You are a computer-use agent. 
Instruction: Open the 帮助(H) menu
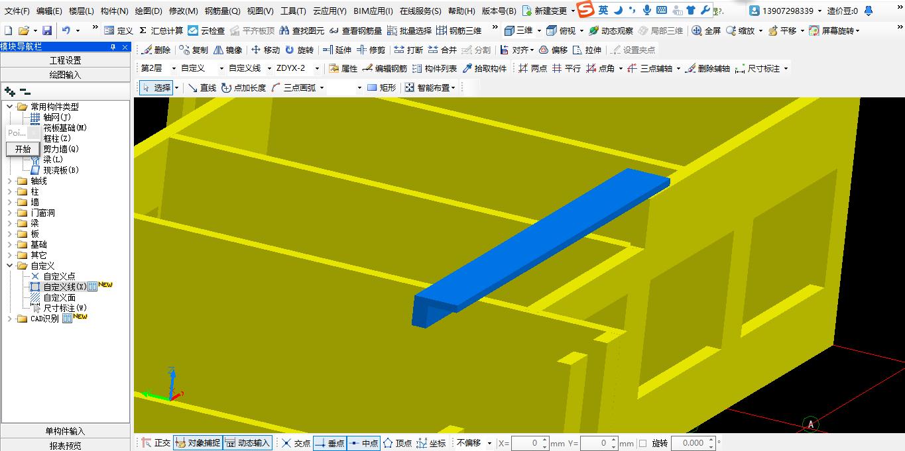[461, 11]
